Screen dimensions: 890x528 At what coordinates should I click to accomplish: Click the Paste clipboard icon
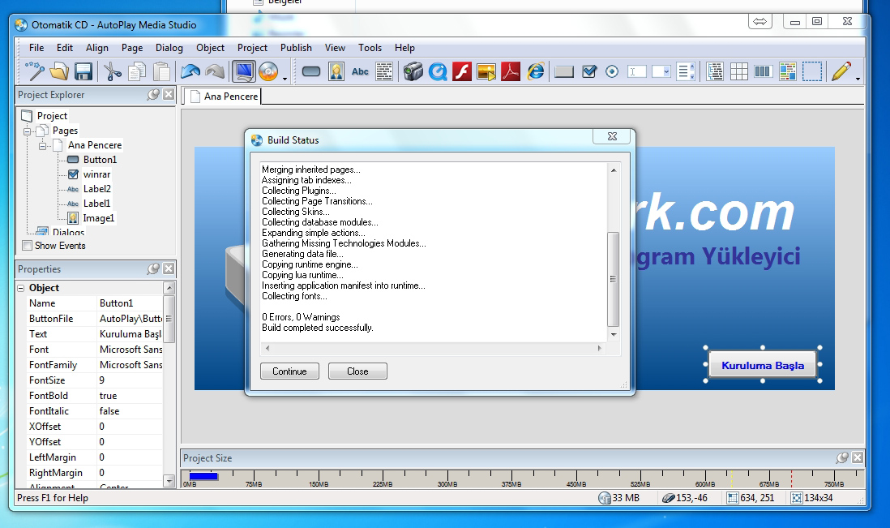[x=162, y=71]
